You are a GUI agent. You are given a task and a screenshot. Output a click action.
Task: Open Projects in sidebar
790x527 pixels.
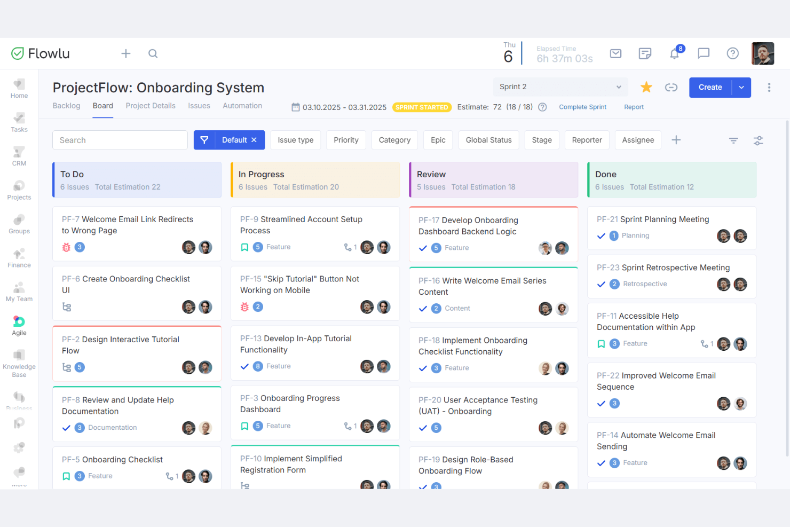[19, 190]
